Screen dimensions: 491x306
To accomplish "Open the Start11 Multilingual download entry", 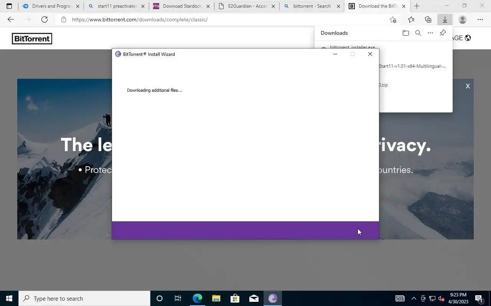I will point(412,66).
